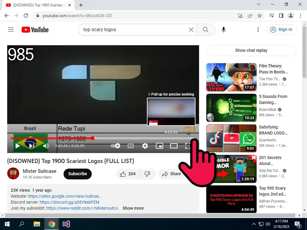Screen dimensions: 307x230
Task: Open Chrome tab search chevron
Action: point(259,4)
